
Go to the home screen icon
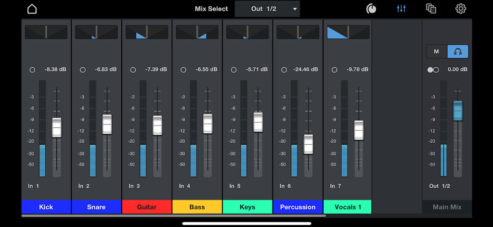[32, 9]
